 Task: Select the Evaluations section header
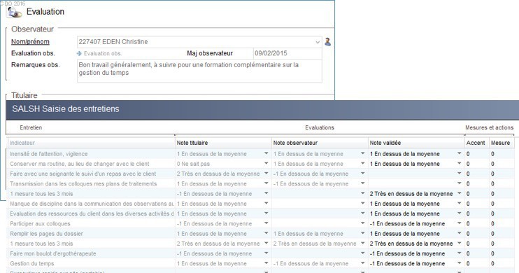pos(320,127)
